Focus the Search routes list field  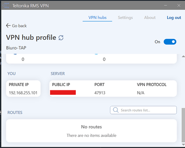(143, 110)
